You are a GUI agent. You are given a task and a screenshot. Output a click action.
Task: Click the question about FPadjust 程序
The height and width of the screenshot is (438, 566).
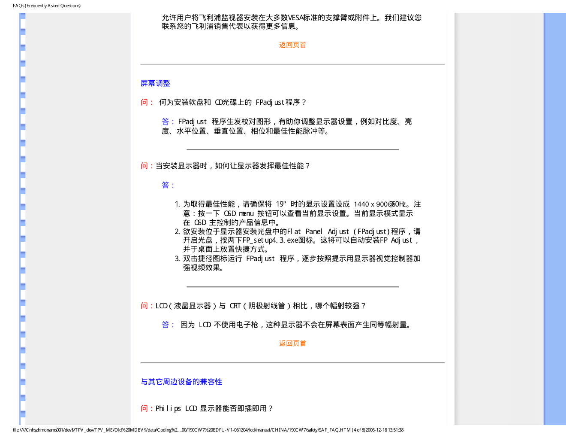(224, 102)
